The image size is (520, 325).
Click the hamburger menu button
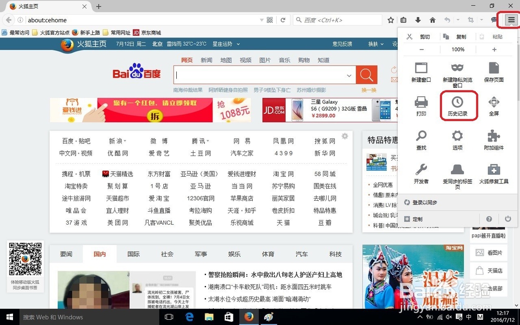[511, 20]
